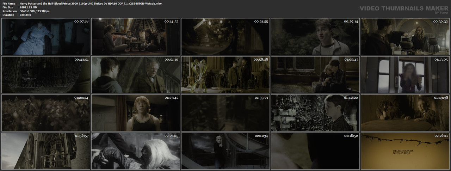Open the thumbnail stamped 01:13:05

click(405, 75)
